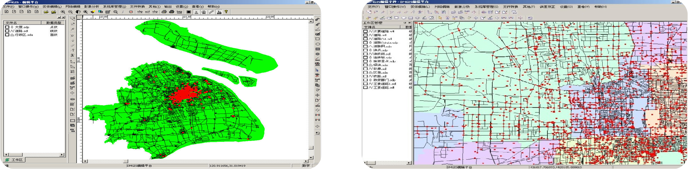Open the 帮助(H) menu in left window
Image resolution: width=688 pixels, height=169 pixels.
tap(213, 7)
